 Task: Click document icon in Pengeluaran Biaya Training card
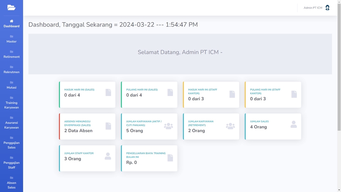point(170,158)
